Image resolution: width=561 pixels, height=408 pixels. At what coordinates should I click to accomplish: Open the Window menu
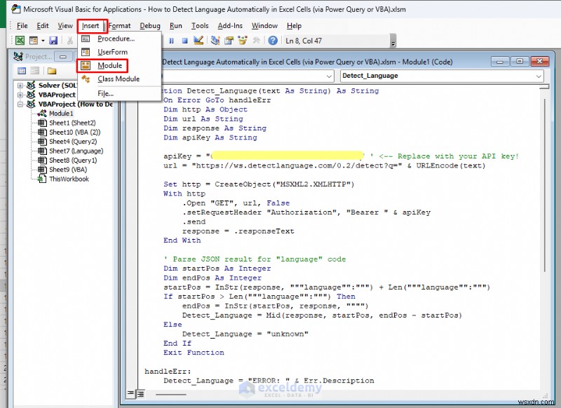(x=264, y=26)
